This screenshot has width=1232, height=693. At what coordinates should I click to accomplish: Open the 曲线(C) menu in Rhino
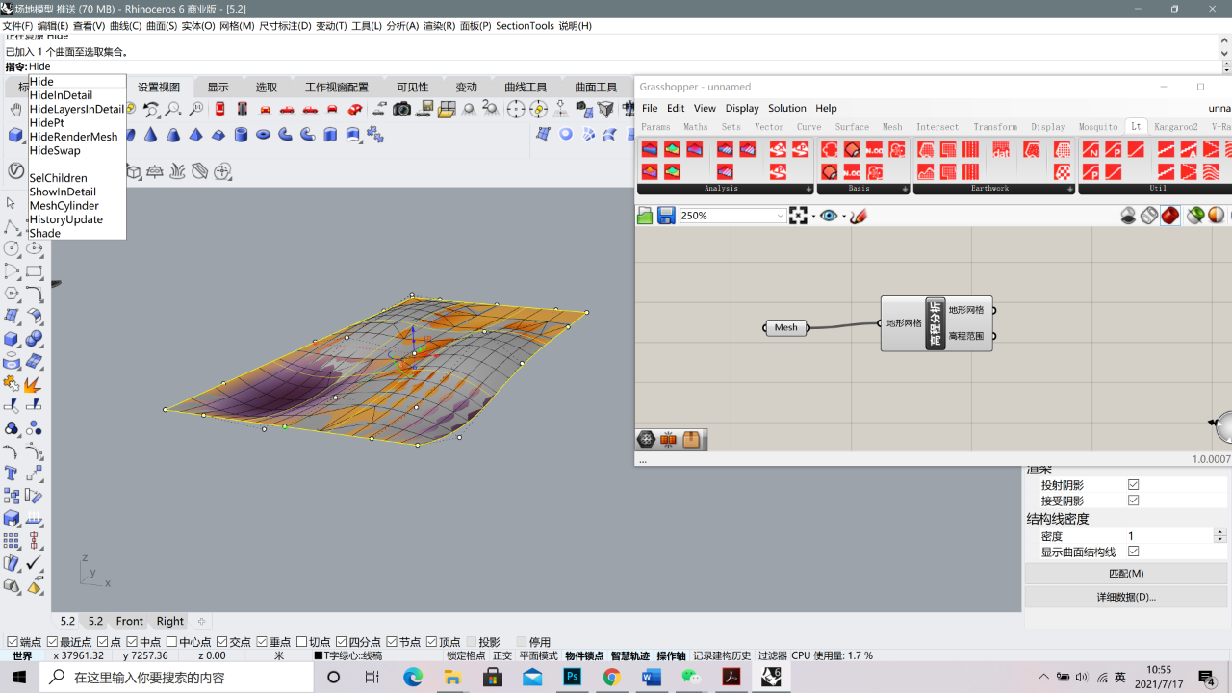click(125, 26)
